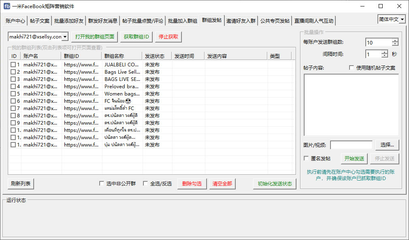Screen dimensions: 409x240
Task: Click the 刷新列表 button
Action: [21, 184]
